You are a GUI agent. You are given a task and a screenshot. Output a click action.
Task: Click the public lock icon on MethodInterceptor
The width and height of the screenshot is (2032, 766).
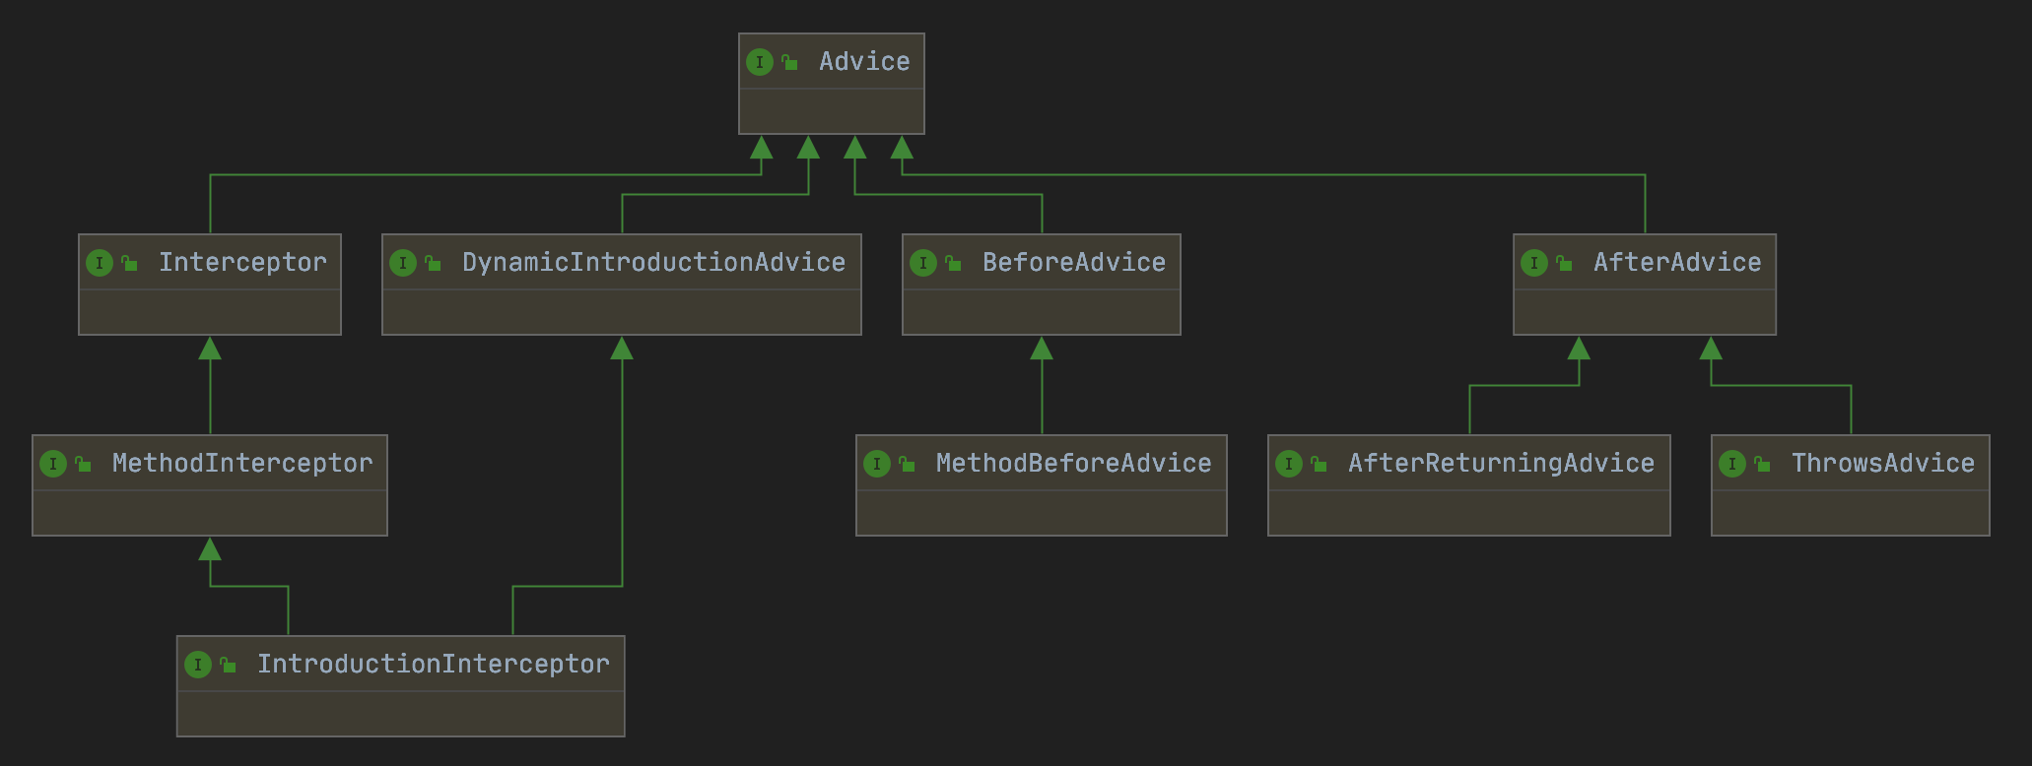[x=84, y=464]
